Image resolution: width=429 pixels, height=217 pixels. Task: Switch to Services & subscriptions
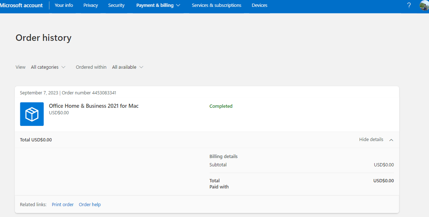point(216,5)
